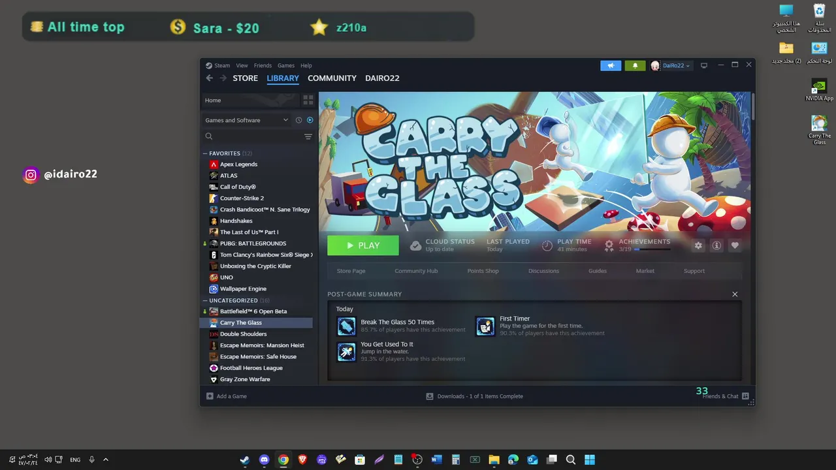Open Brave browser from the taskbar
This screenshot has width=836, height=470.
coord(302,460)
